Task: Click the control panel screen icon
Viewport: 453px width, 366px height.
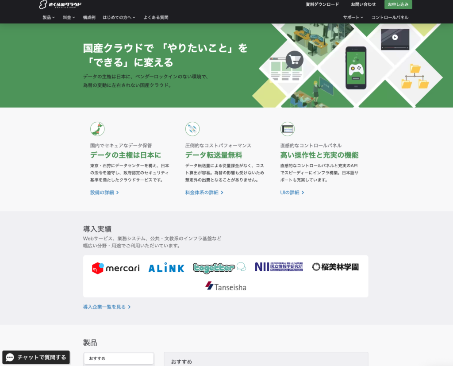Action: pyautogui.click(x=288, y=129)
